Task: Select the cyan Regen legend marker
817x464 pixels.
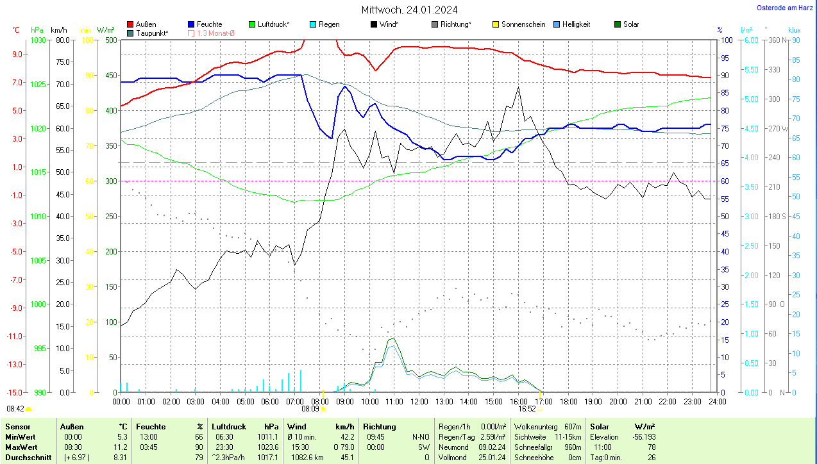Action: [313, 24]
